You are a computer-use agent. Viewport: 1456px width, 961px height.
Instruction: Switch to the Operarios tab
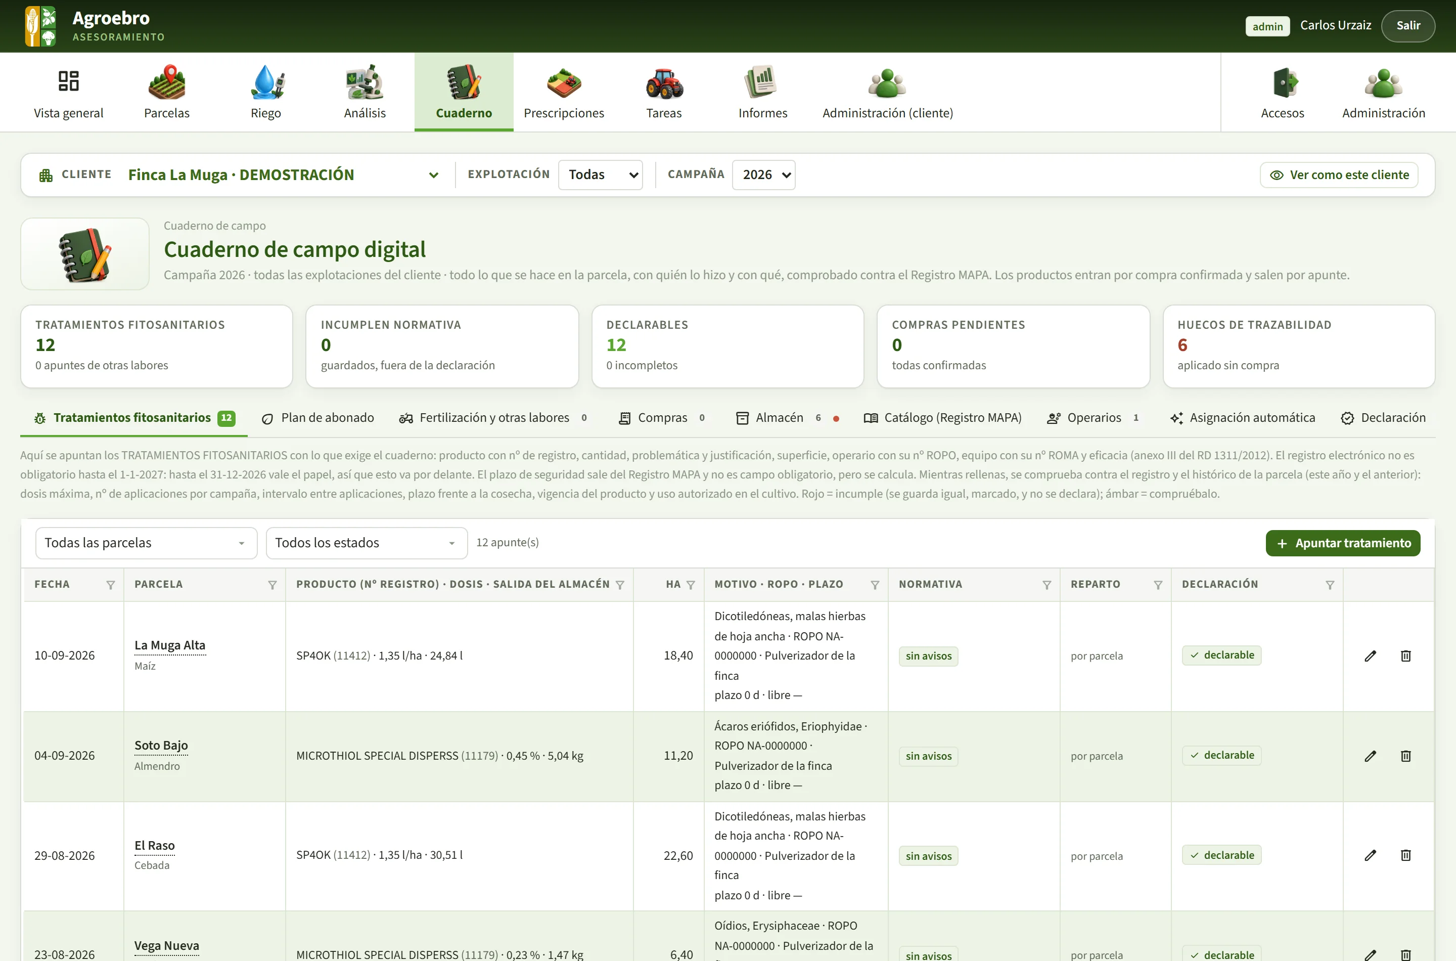[1094, 418]
